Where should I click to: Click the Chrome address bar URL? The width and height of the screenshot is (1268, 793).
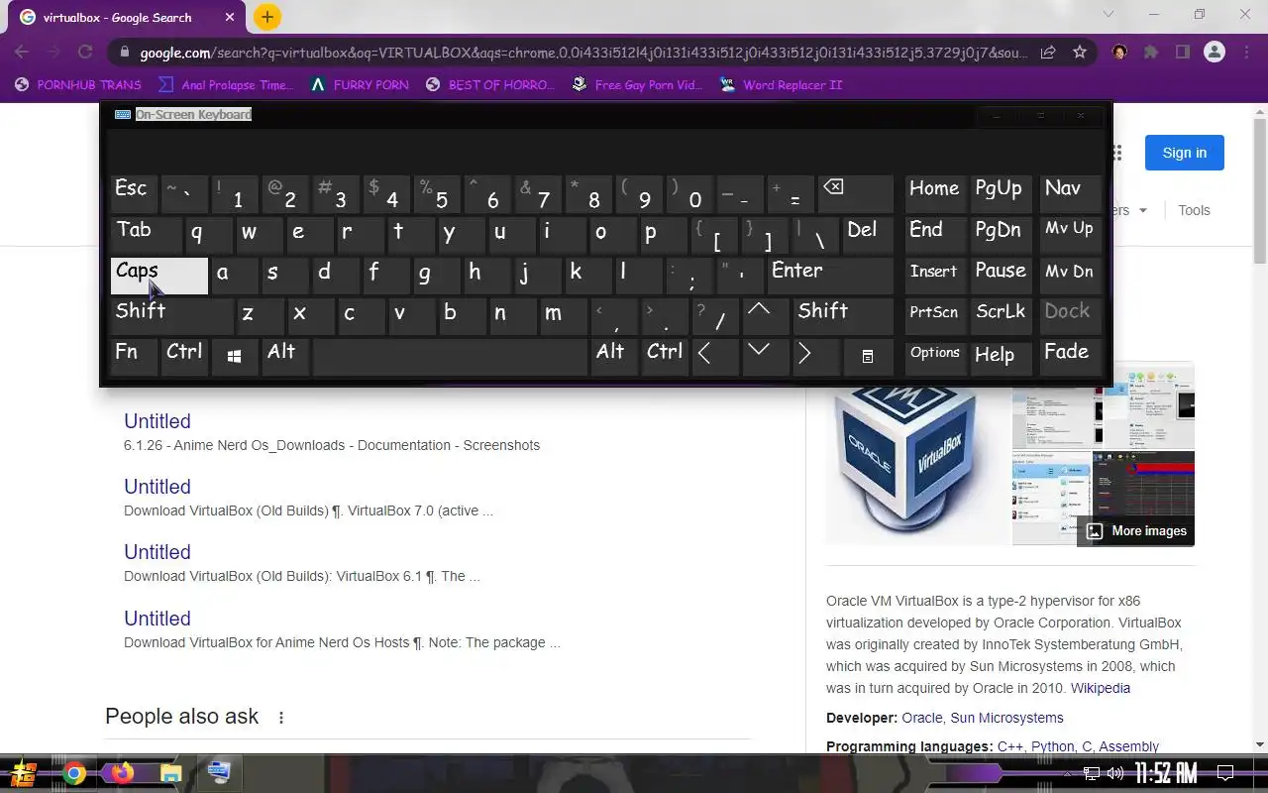pos(583,53)
